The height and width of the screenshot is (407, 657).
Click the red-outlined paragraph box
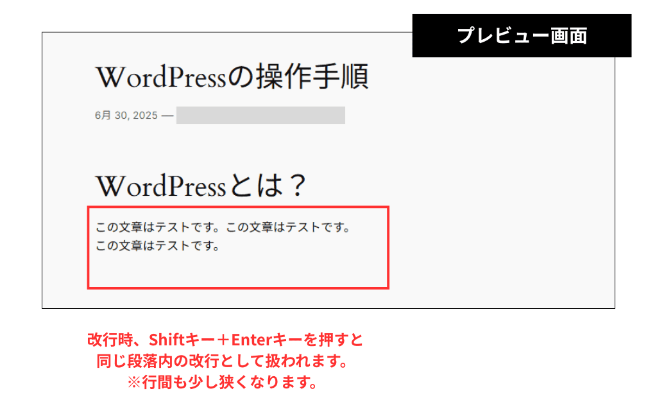pyautogui.click(x=237, y=247)
